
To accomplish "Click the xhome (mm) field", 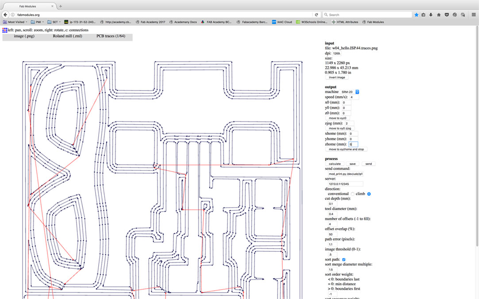I will tap(353, 134).
